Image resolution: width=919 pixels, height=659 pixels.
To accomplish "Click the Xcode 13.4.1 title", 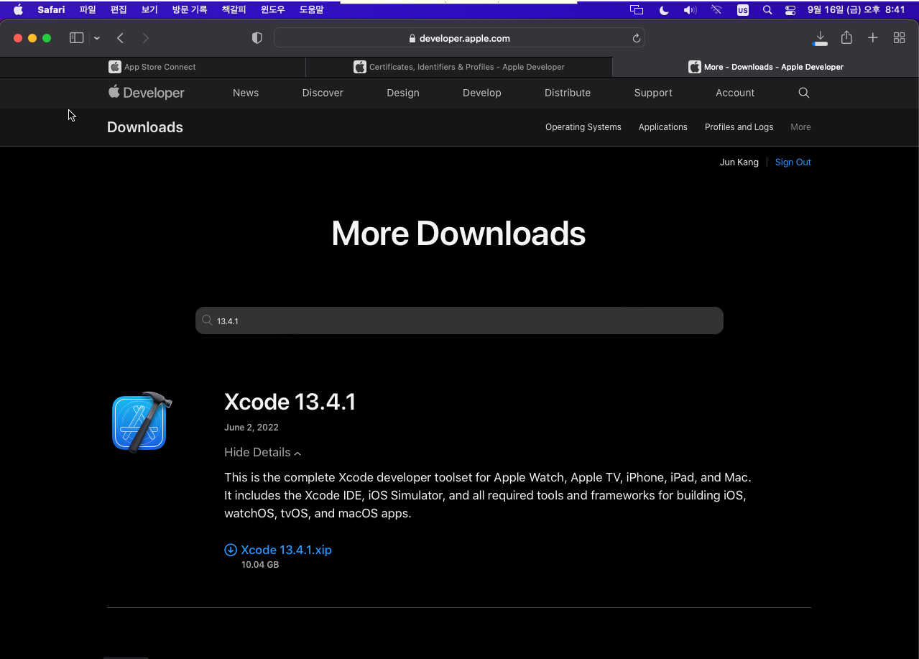I will point(290,402).
